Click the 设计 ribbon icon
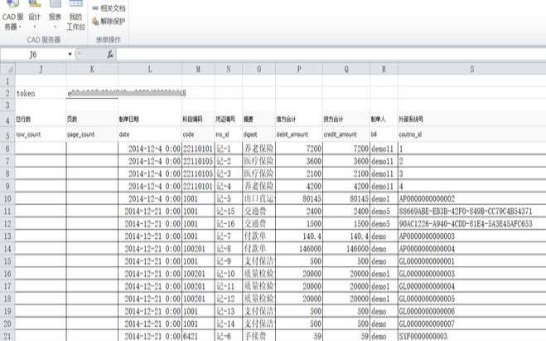 [34, 12]
